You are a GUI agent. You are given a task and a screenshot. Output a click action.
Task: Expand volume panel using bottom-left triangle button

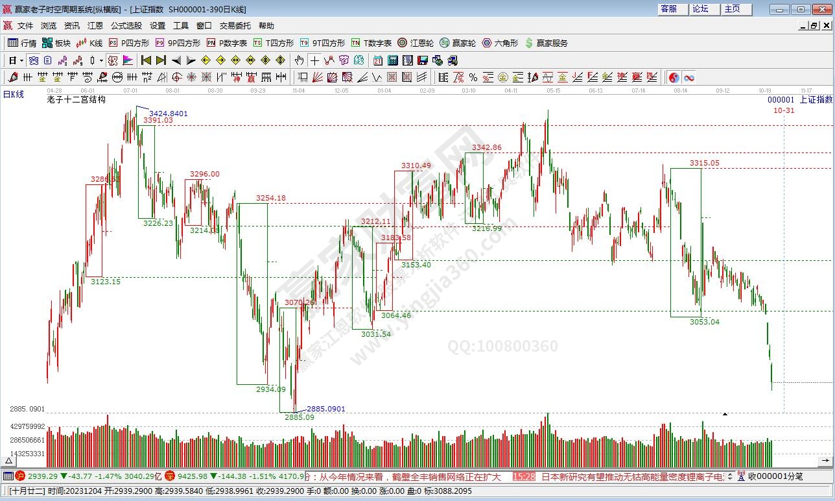tap(8, 461)
